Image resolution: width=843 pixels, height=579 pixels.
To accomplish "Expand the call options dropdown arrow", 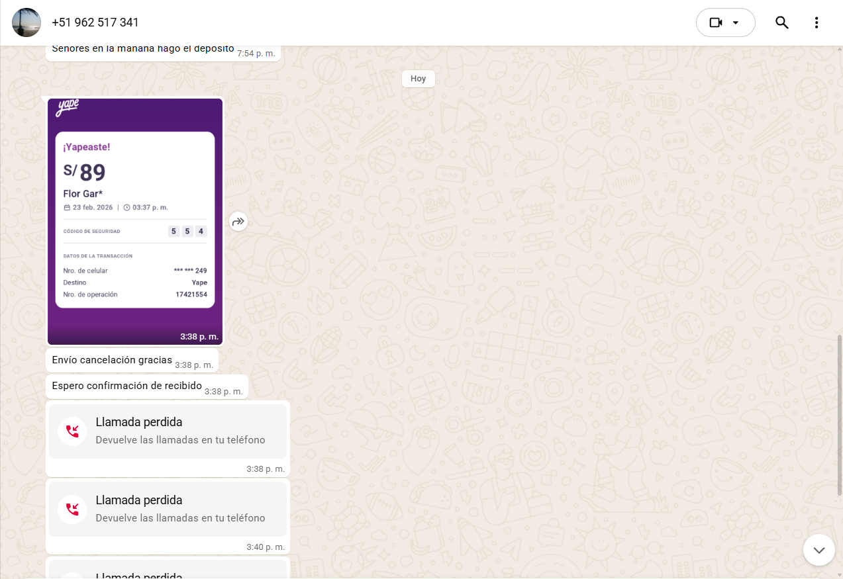I will click(736, 22).
